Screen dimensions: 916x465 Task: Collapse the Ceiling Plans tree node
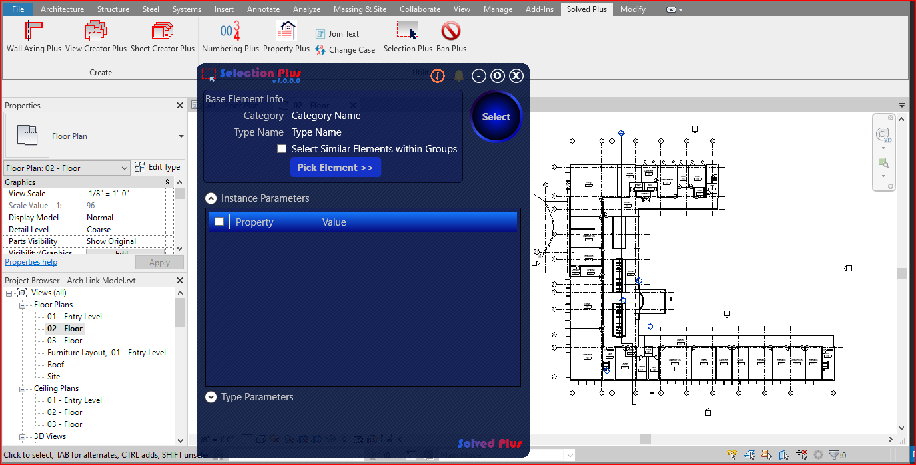(x=22, y=388)
